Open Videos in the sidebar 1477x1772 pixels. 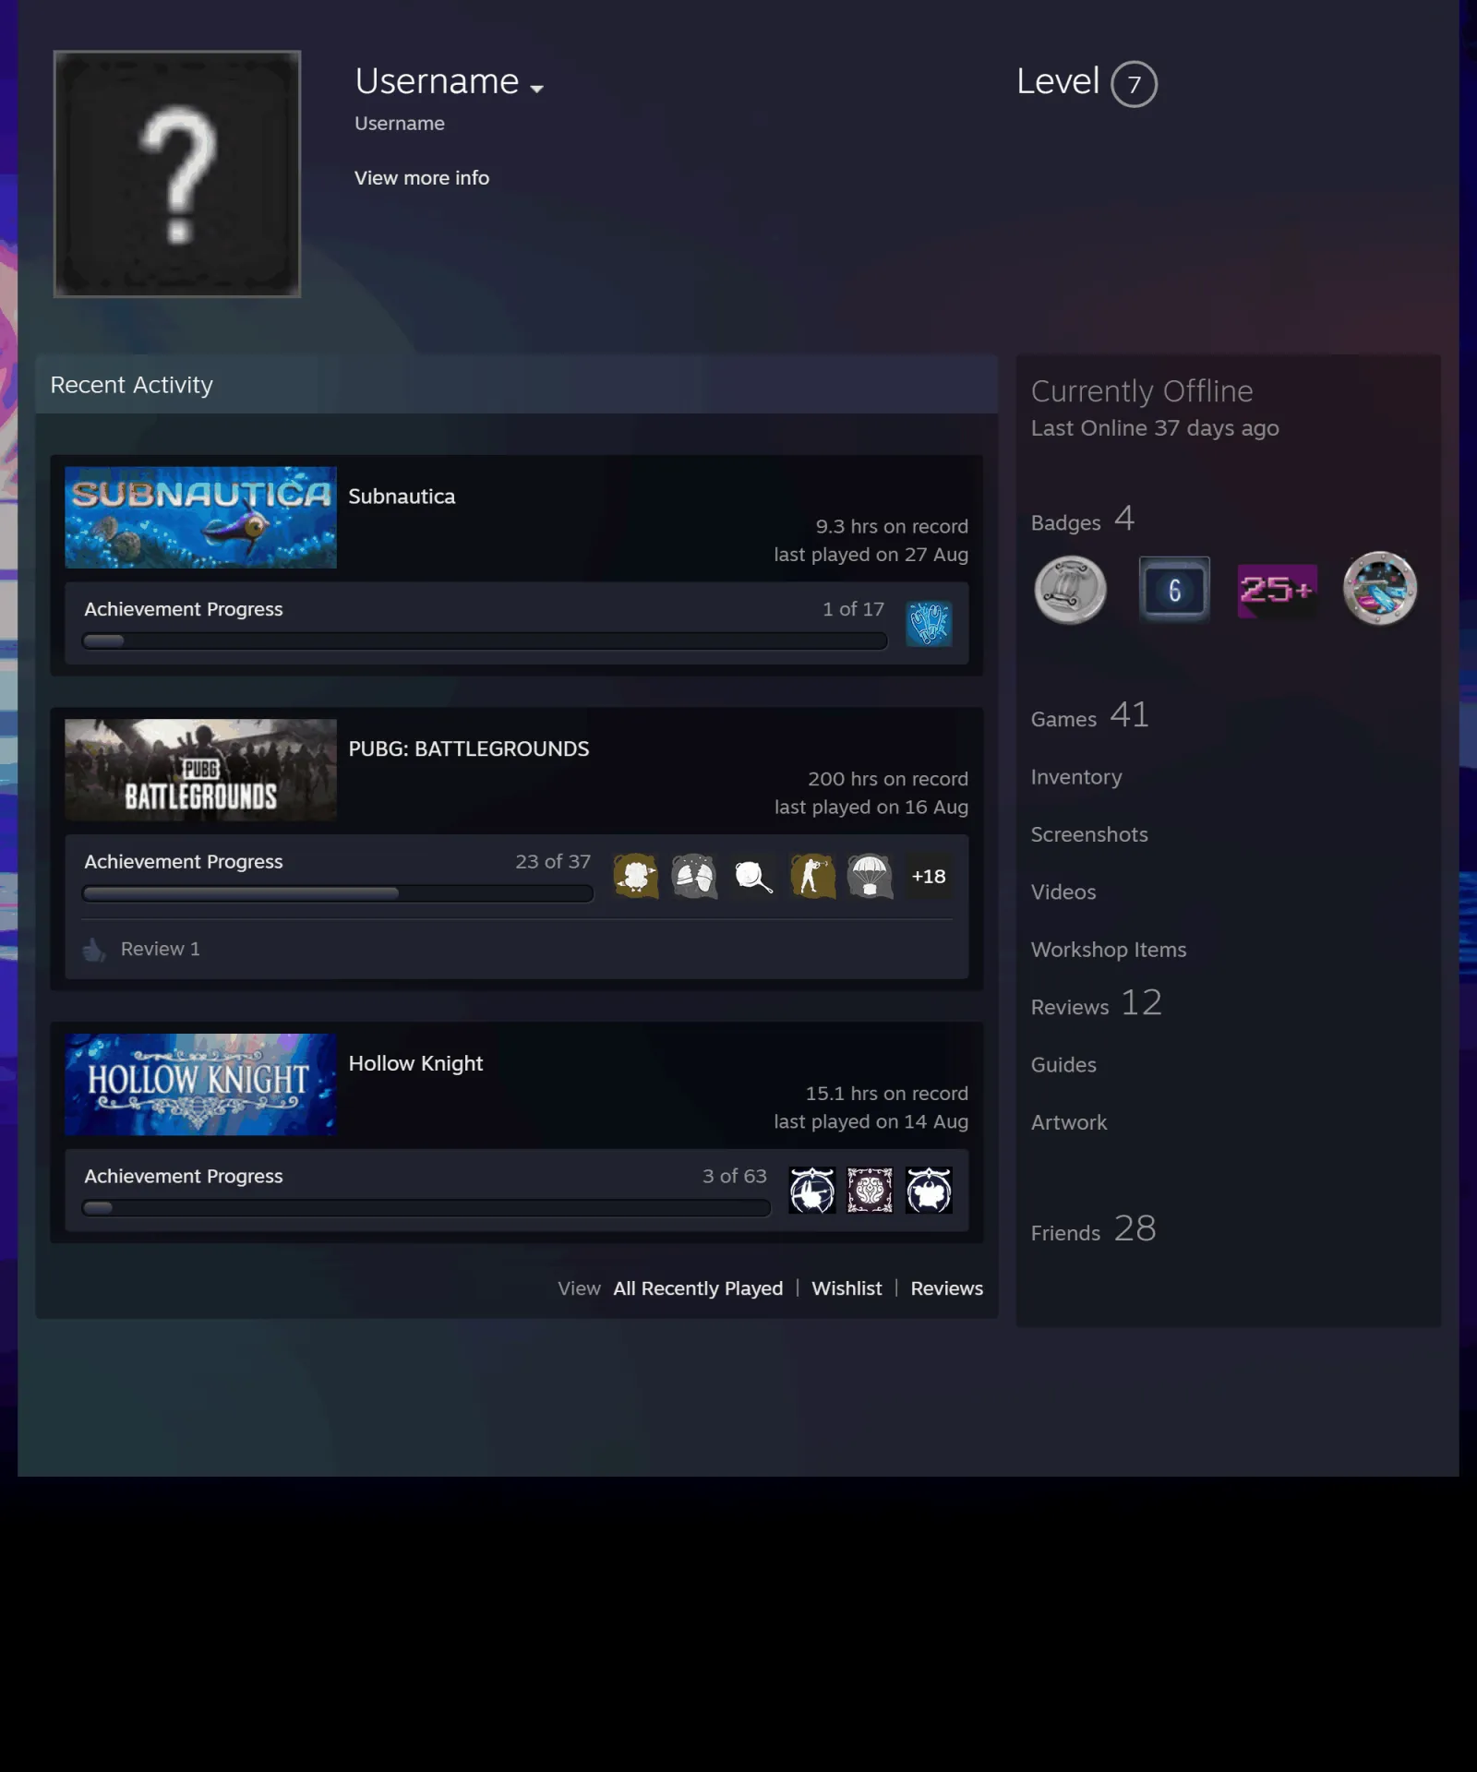click(1063, 892)
